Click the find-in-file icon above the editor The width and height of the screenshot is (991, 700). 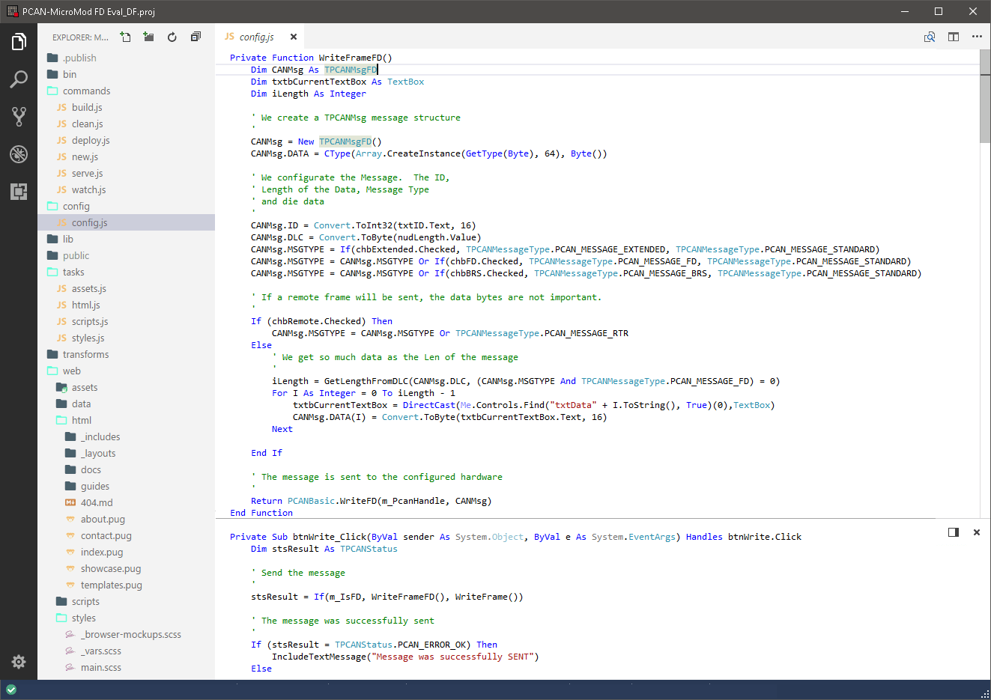pyautogui.click(x=930, y=37)
